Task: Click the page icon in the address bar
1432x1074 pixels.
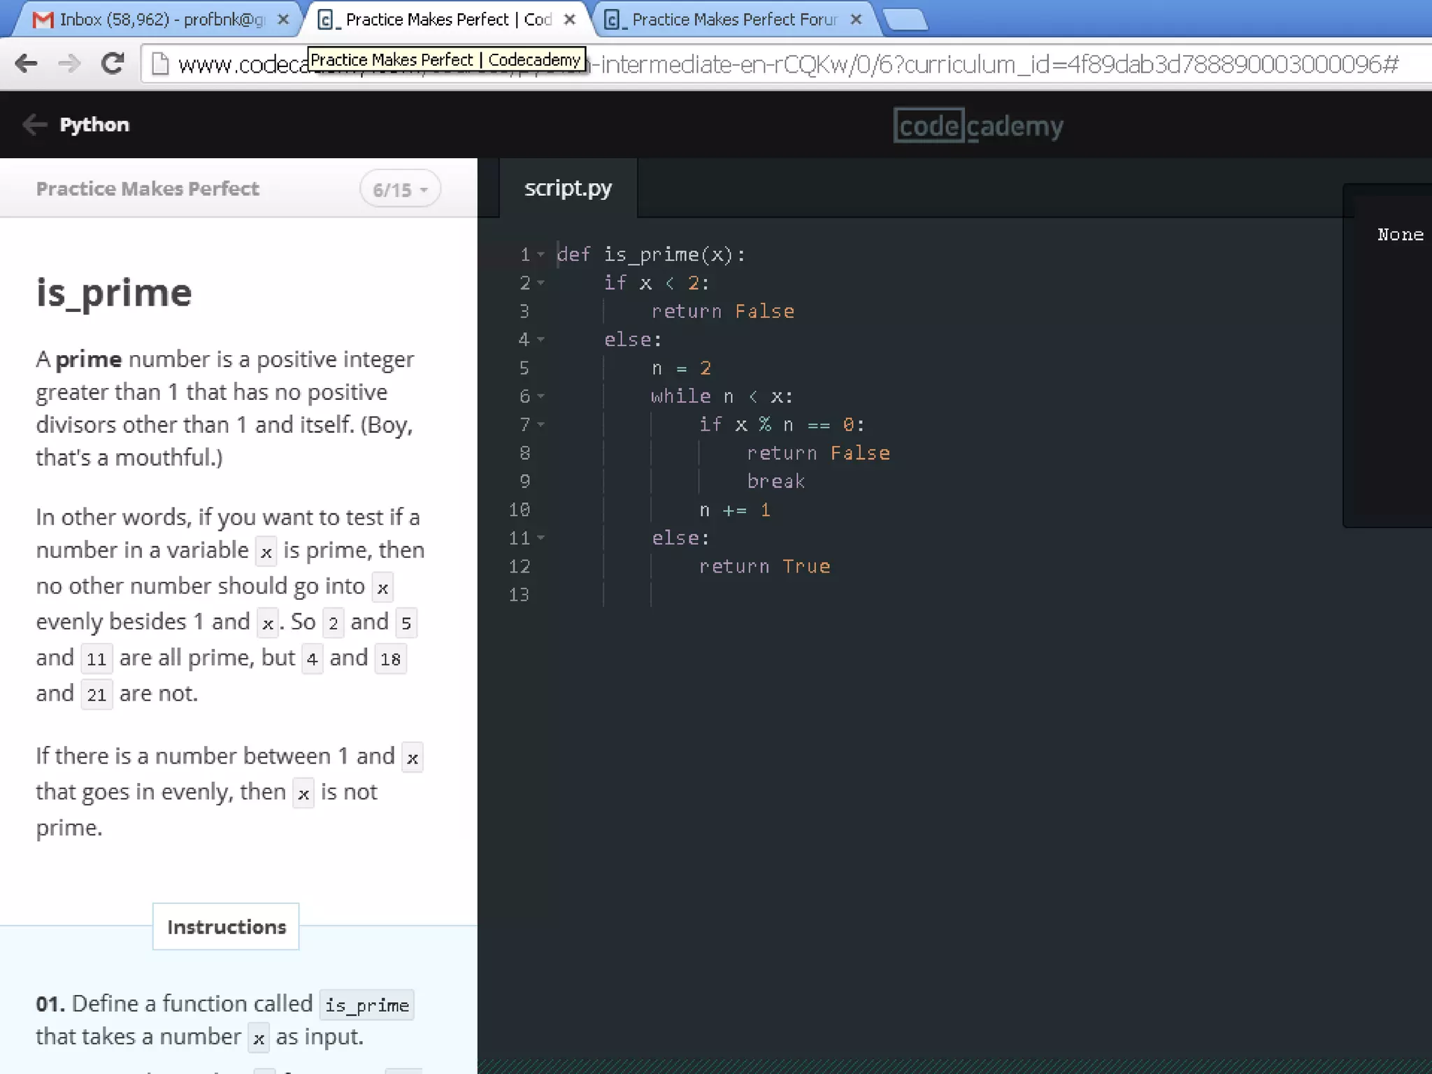Action: coord(160,64)
